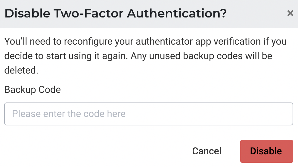Click 'Authentication?' in the dialog heading
The height and width of the screenshot is (167, 298).
(x=177, y=14)
